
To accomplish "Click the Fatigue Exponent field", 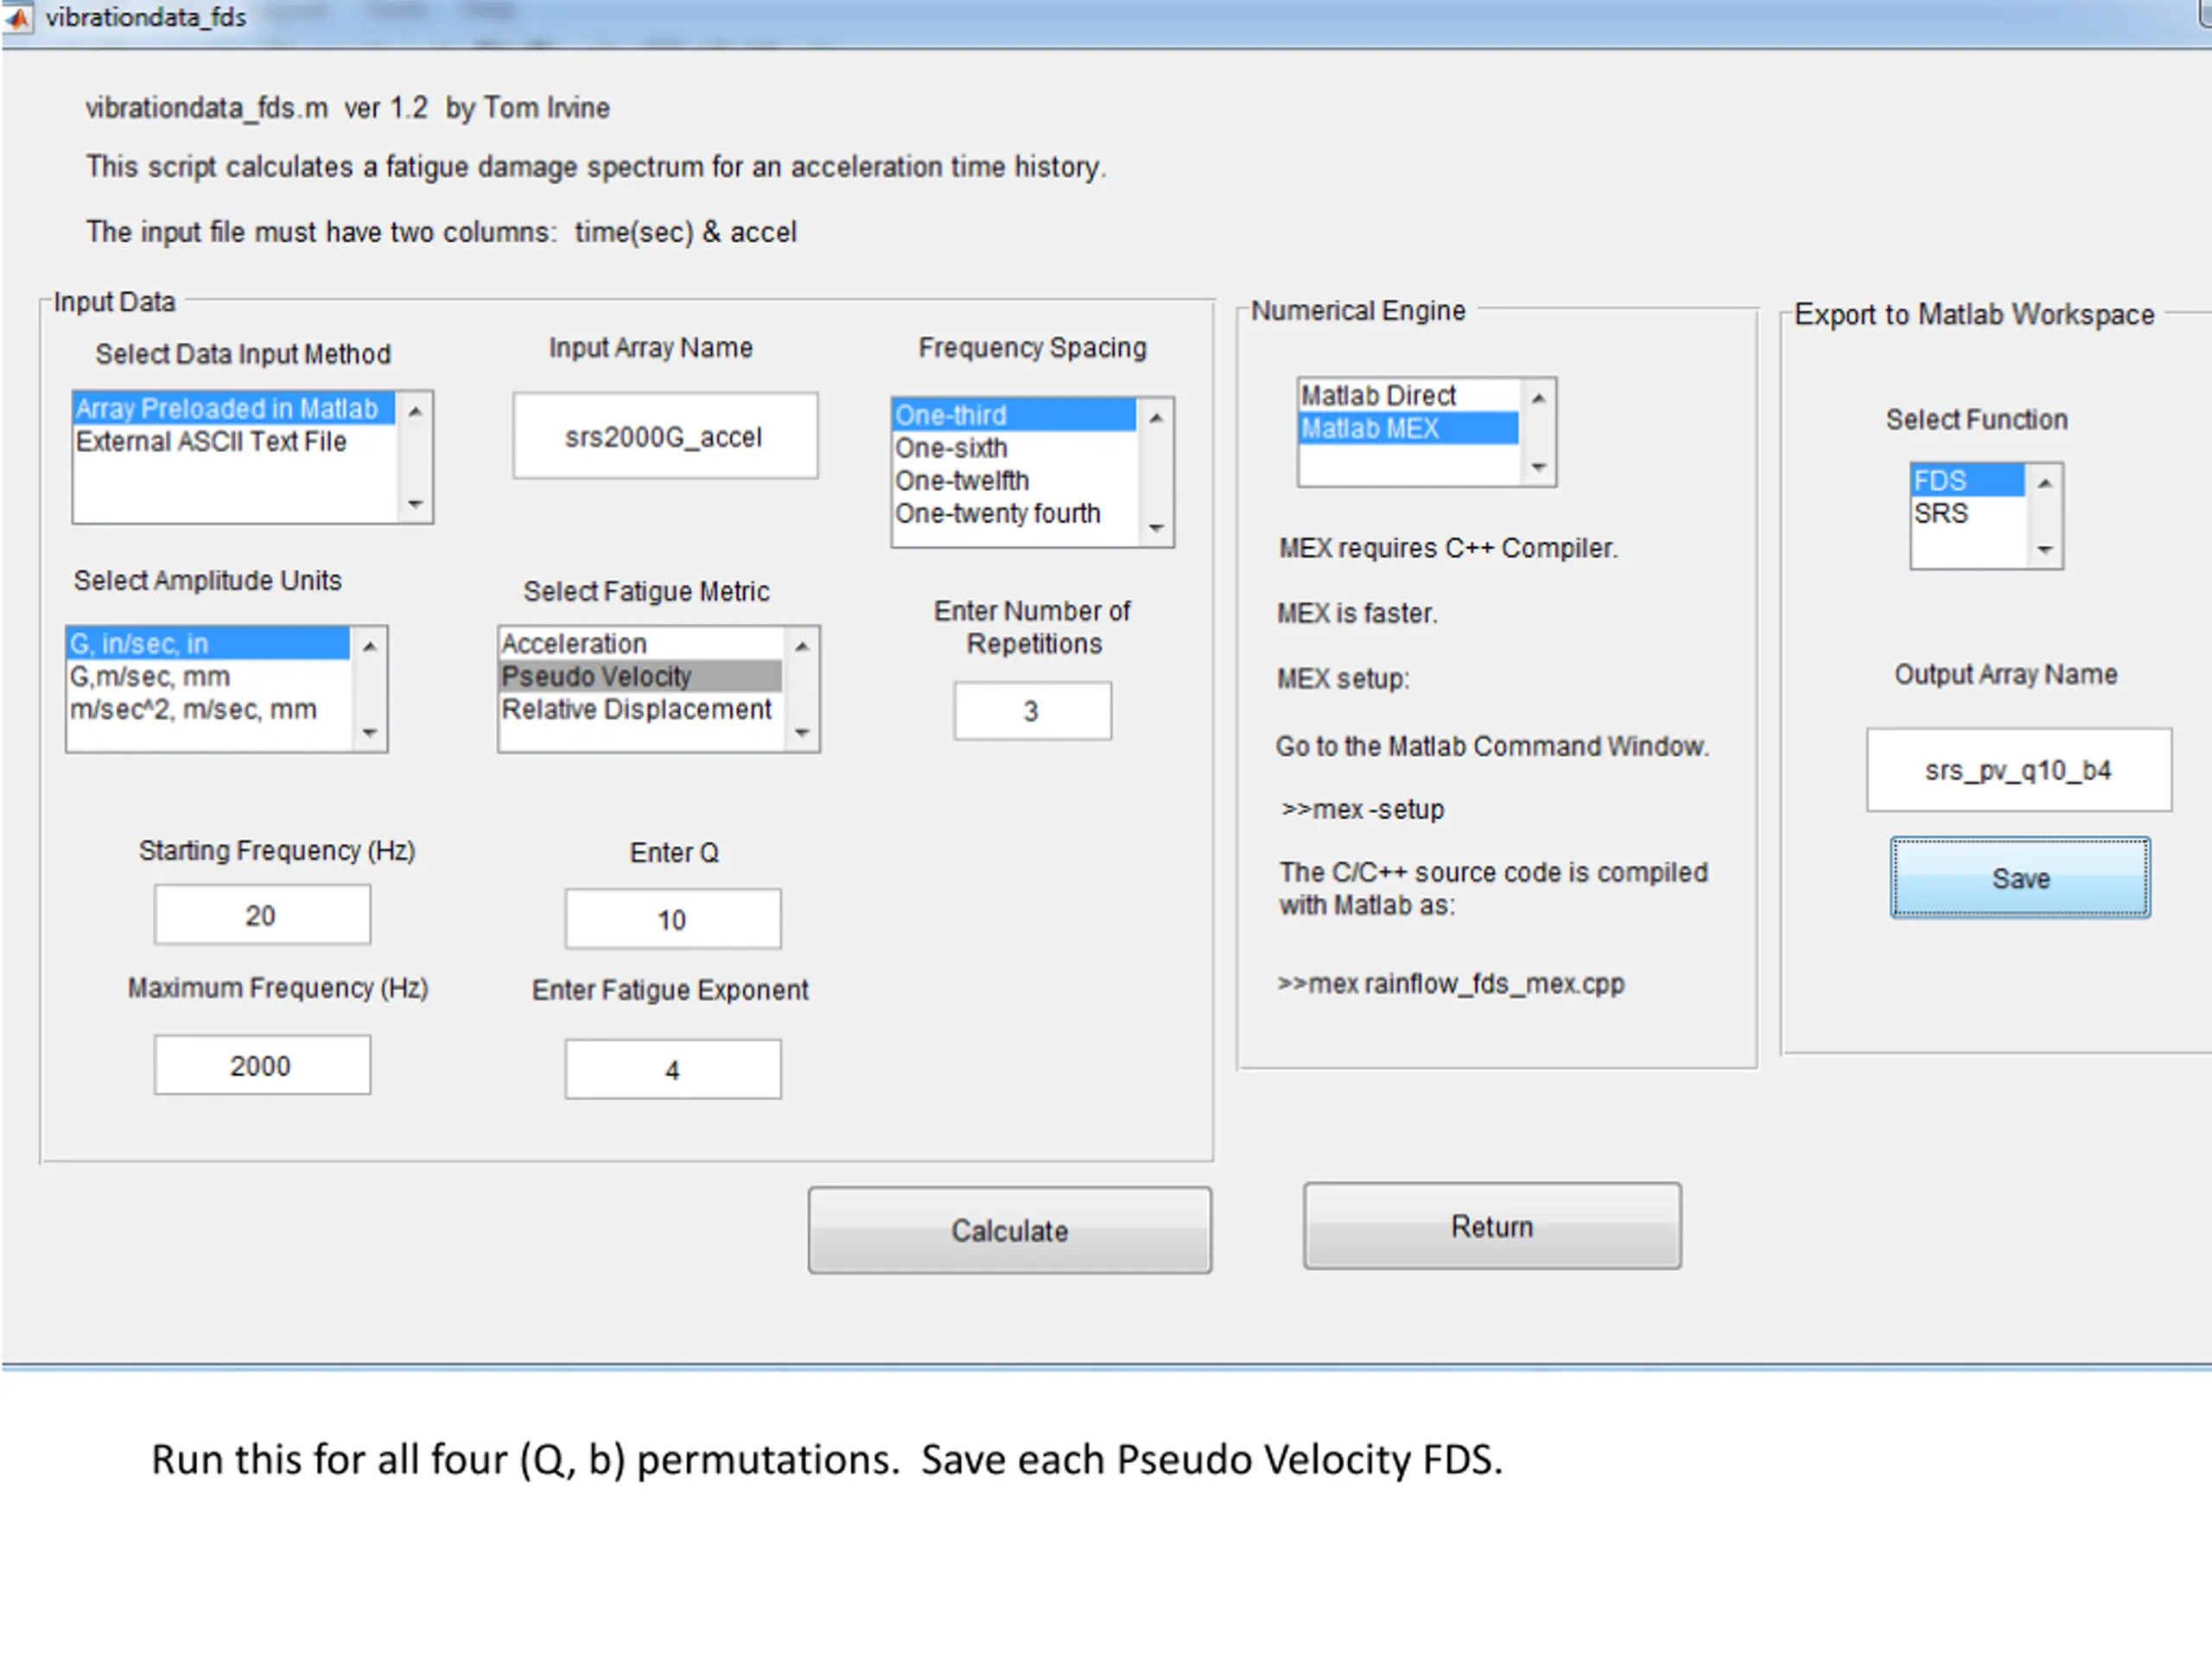I will click(673, 1069).
